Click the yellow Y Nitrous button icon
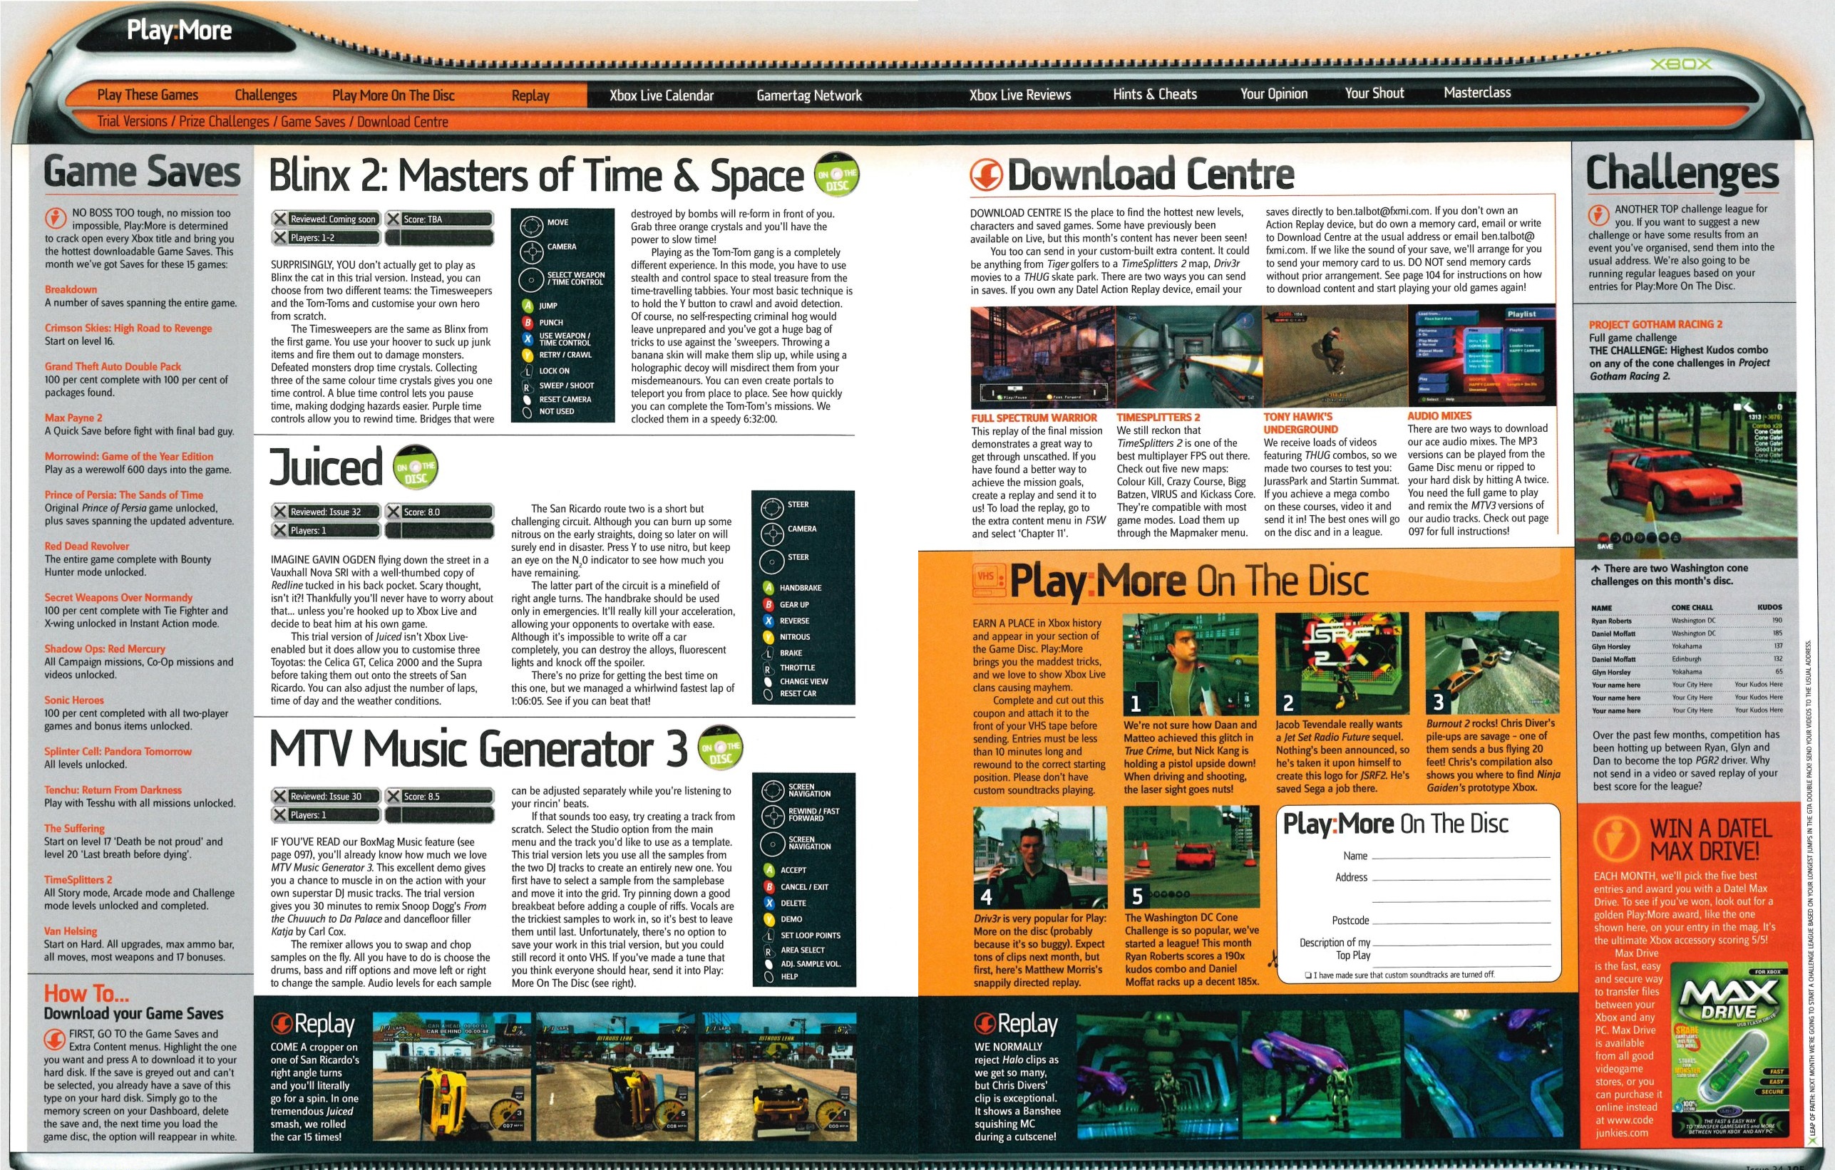 pyautogui.click(x=768, y=637)
